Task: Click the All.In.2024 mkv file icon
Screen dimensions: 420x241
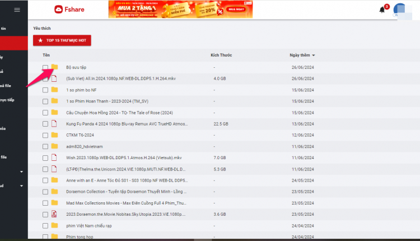Action: point(54,78)
